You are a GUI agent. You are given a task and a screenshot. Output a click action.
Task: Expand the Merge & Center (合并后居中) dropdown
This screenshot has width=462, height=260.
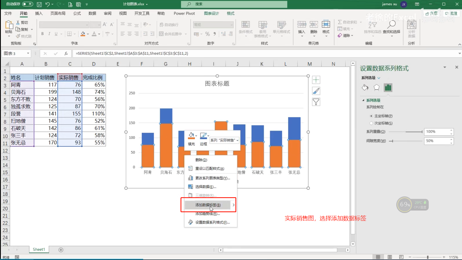[x=186, y=34]
